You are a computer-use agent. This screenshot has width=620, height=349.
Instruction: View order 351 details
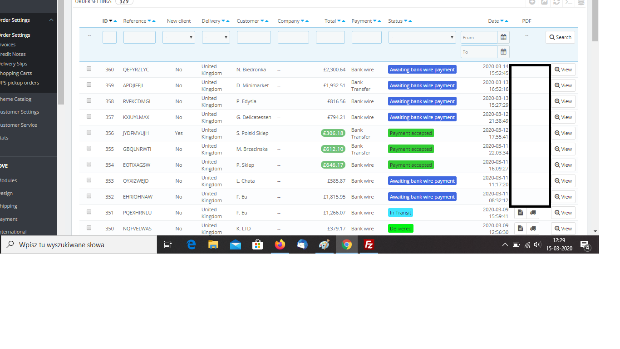563,213
